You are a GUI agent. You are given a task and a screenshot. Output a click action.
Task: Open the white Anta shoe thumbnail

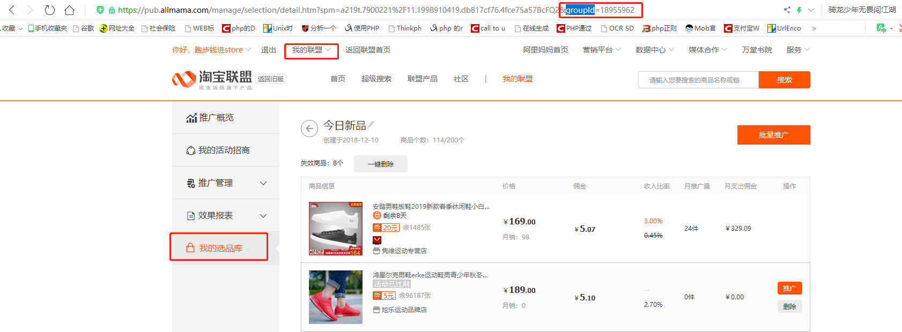click(336, 229)
